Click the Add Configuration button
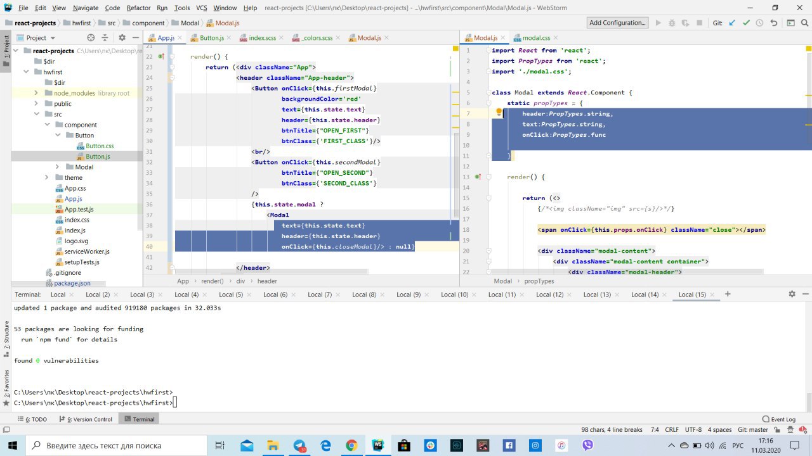The height and width of the screenshot is (456, 812). [x=617, y=23]
